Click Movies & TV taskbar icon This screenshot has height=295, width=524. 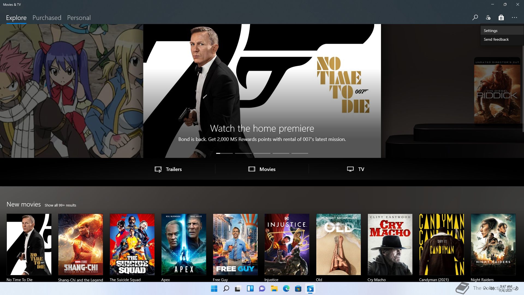coord(310,289)
